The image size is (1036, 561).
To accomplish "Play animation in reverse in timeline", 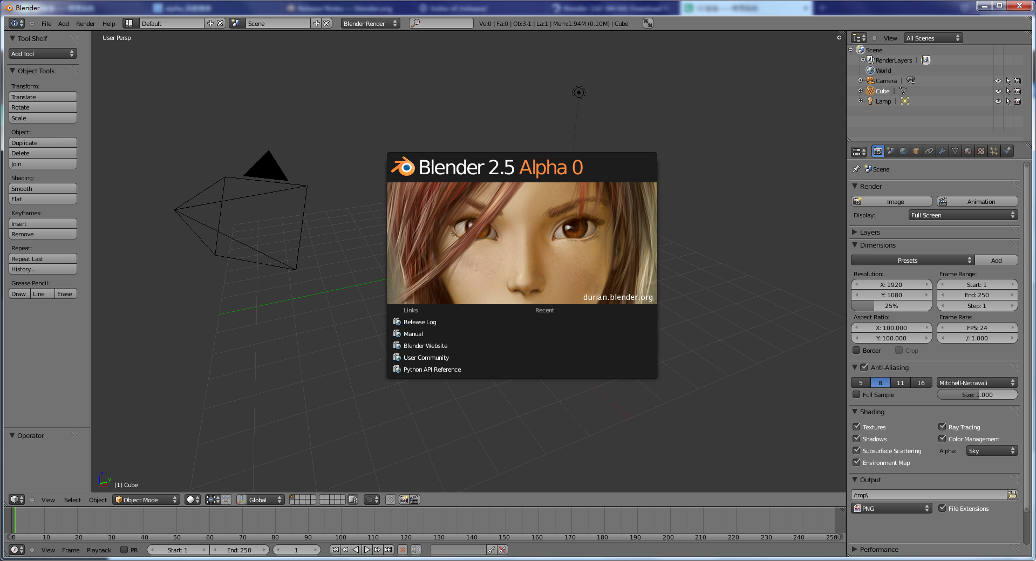I will (356, 550).
